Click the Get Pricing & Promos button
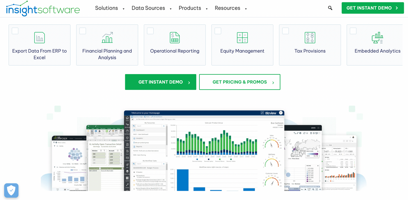Screen dimensions: 408x200 tap(239, 82)
